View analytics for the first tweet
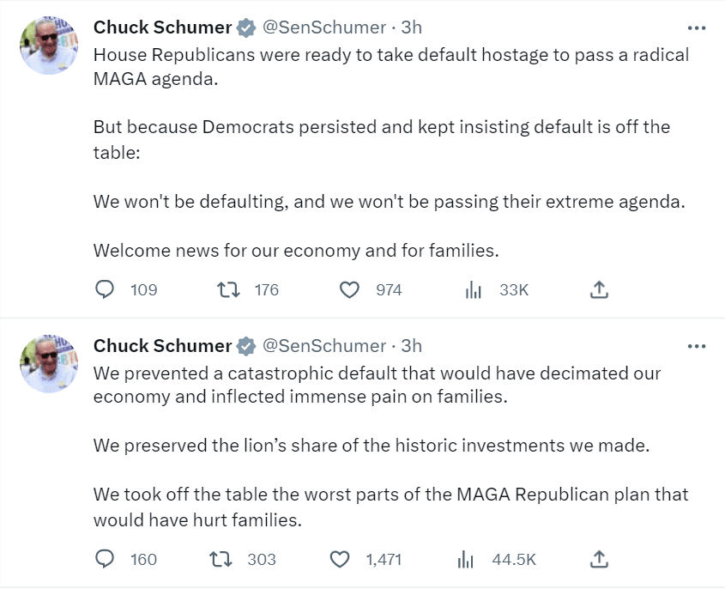 click(x=473, y=290)
